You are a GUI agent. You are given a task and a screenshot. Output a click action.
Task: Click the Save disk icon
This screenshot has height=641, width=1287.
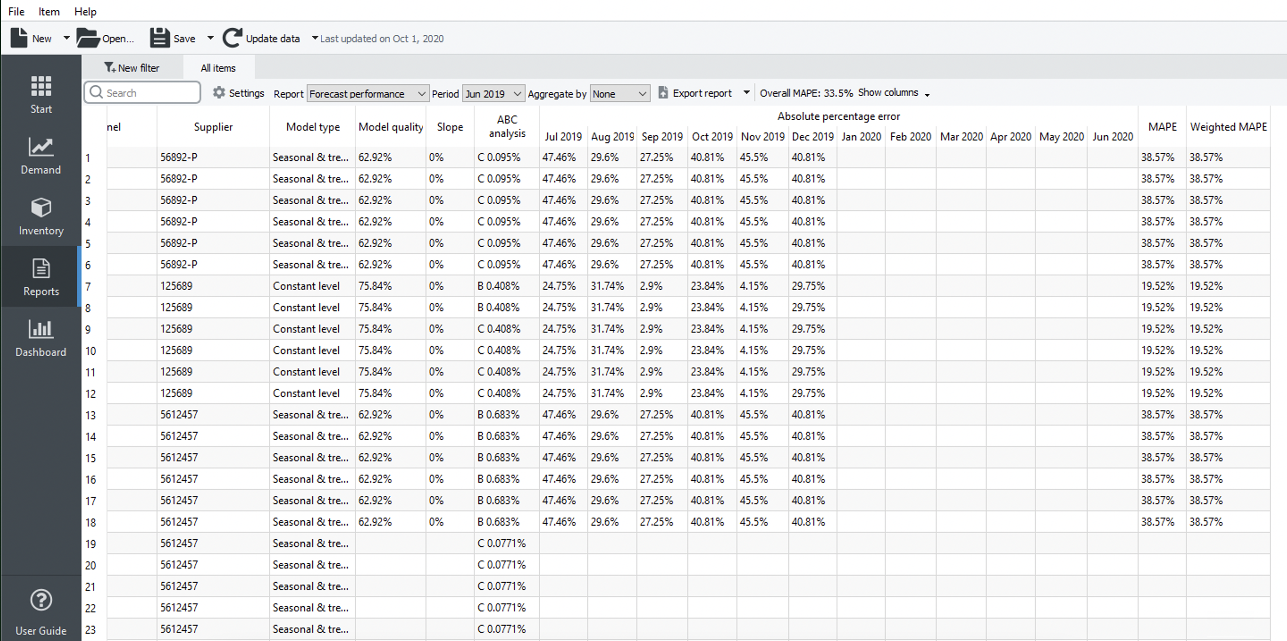[x=160, y=38]
